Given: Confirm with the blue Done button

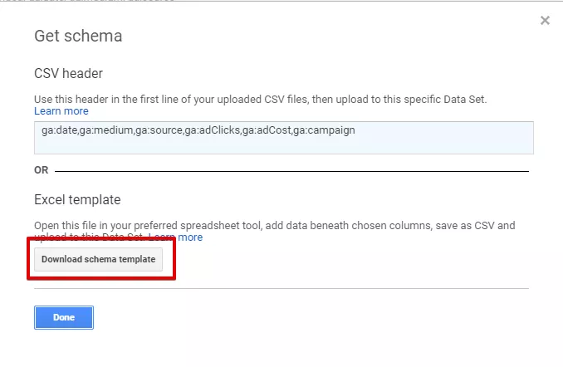Looking at the screenshot, I should coord(64,317).
